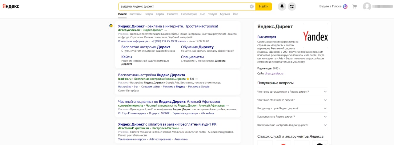Switch to the Услуги tab
This screenshot has height=145, width=394.
213,14
